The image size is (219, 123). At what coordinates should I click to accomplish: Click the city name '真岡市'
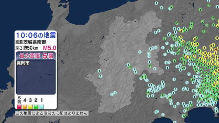23,63
